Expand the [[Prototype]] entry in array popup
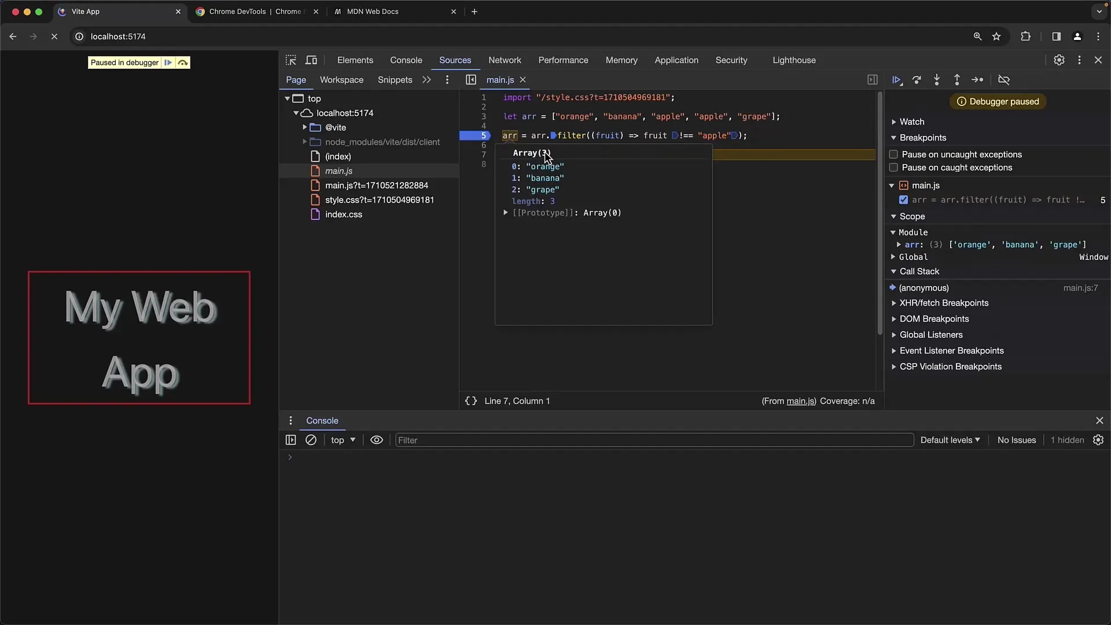Screen dimensions: 1111x625 (x=506, y=213)
